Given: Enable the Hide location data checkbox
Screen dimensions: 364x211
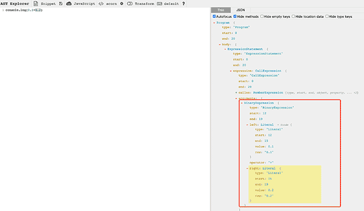Looking at the screenshot, I should [293, 16].
